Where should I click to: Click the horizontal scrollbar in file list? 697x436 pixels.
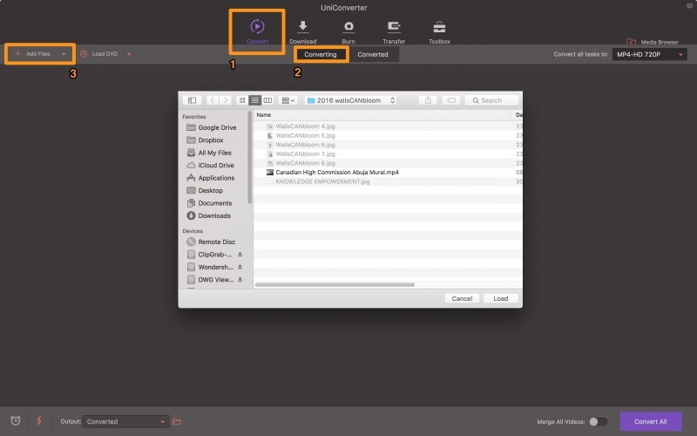tap(335, 285)
